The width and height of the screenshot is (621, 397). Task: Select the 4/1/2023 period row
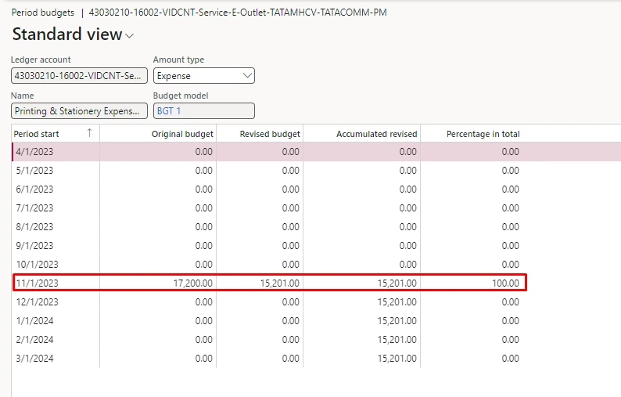point(317,151)
